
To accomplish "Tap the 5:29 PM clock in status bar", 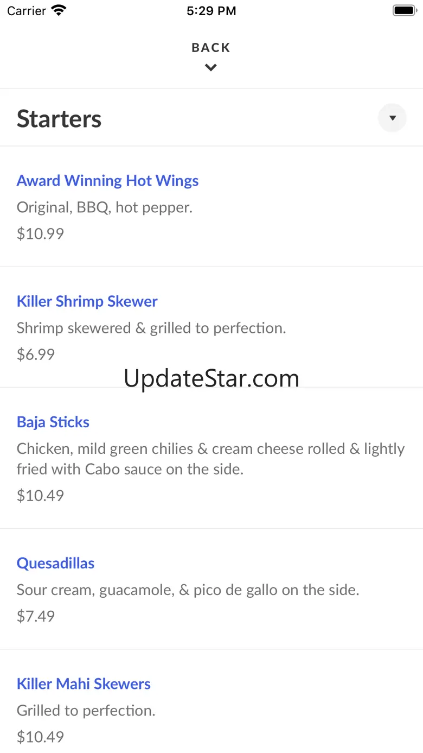I will coord(211,11).
